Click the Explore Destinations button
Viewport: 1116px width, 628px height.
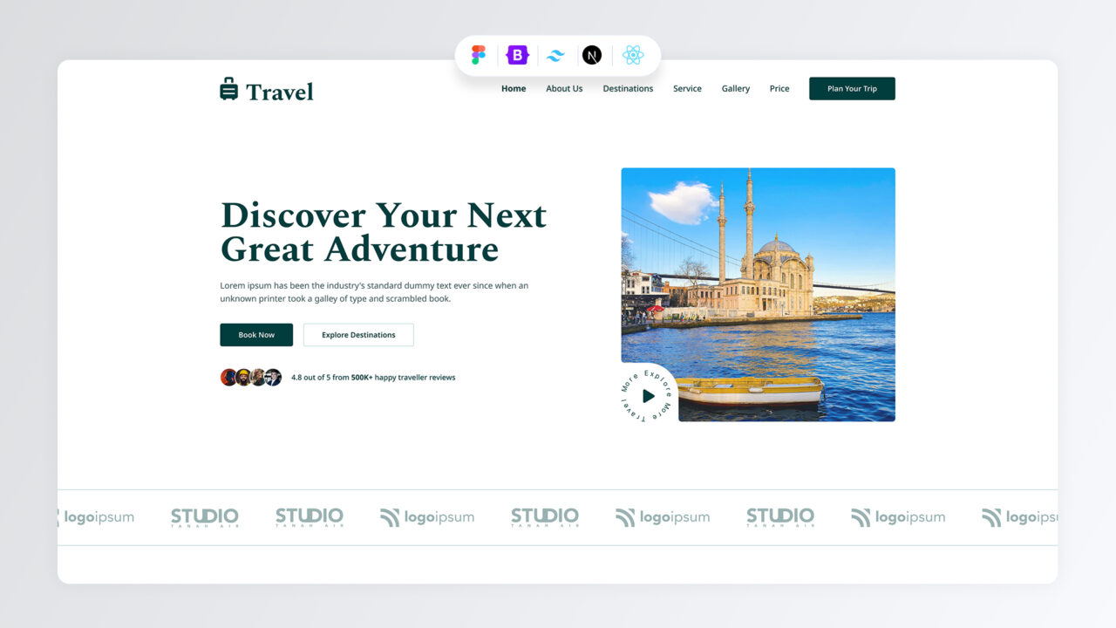358,335
